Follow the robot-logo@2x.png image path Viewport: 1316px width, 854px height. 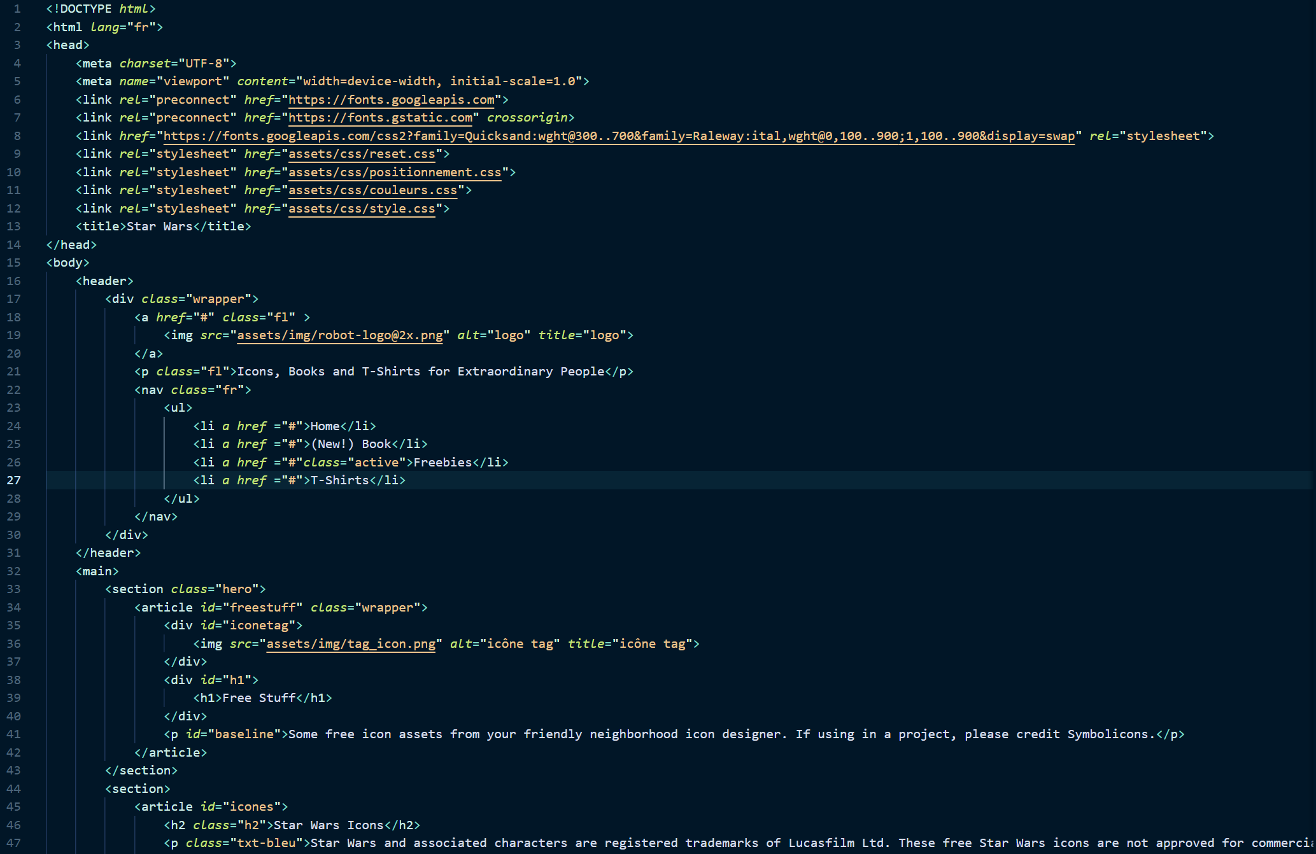[x=339, y=335]
